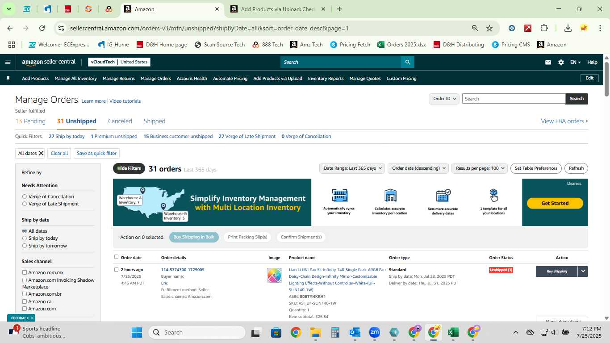Click the Refresh orders button

pos(576,168)
